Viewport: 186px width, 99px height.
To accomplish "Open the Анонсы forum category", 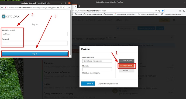I will click(x=49, y=63).
